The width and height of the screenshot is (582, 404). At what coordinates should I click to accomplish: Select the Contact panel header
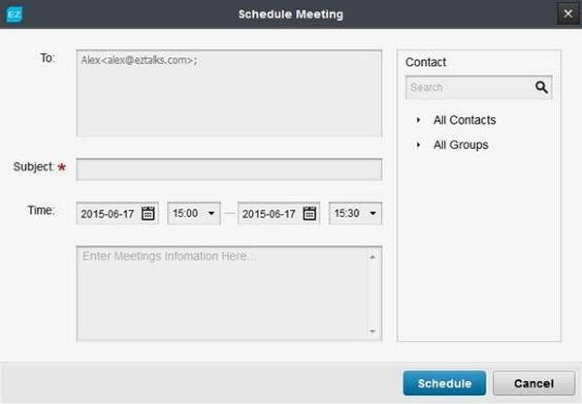tap(426, 62)
